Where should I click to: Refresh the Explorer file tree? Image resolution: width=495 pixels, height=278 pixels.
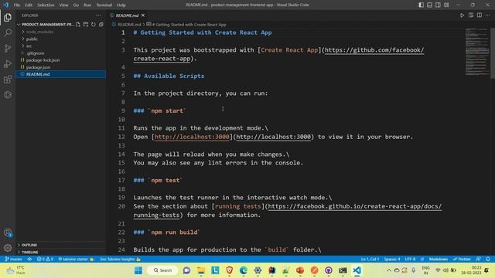tap(94, 24)
